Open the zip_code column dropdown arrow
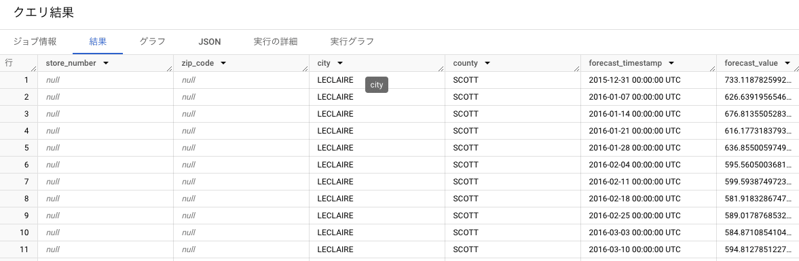 point(223,63)
